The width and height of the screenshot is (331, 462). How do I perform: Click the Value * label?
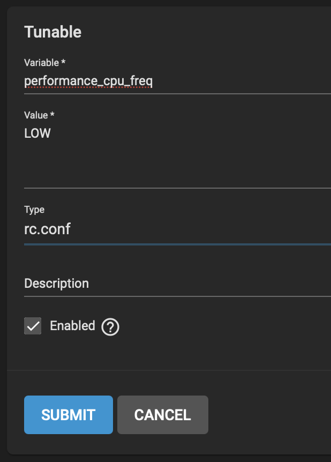tap(39, 115)
